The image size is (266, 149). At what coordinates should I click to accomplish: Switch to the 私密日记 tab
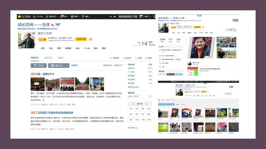pos(48,58)
